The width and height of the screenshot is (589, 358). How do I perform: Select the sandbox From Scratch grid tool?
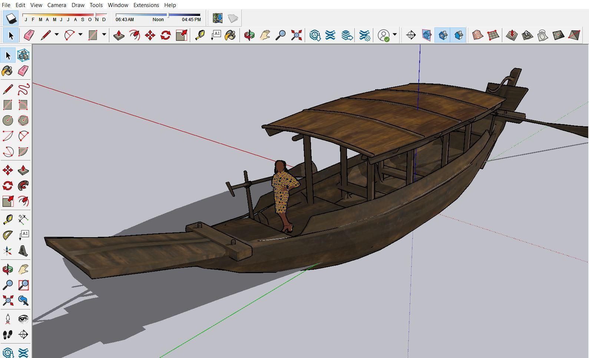pyautogui.click(x=493, y=35)
